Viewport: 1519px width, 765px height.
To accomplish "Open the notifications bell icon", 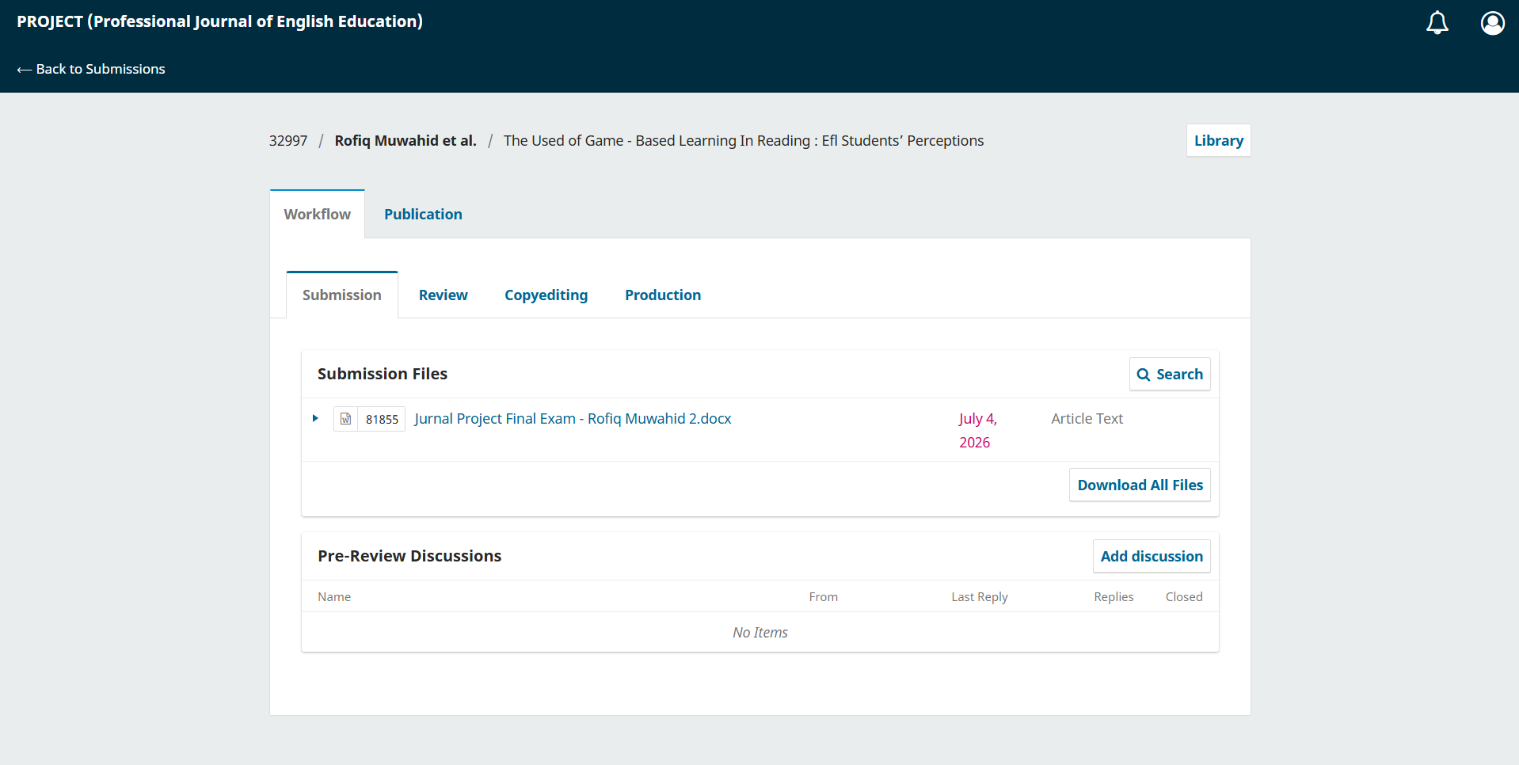I will click(1437, 23).
